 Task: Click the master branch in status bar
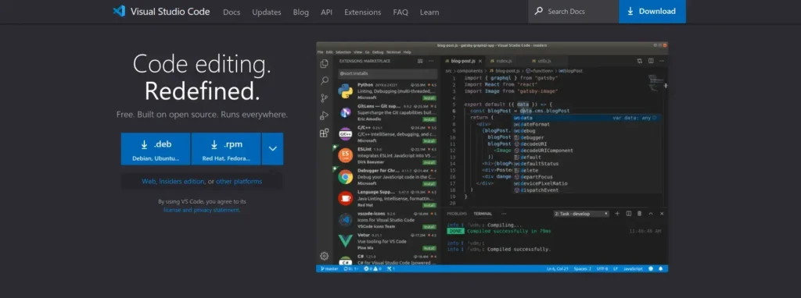coord(329,268)
